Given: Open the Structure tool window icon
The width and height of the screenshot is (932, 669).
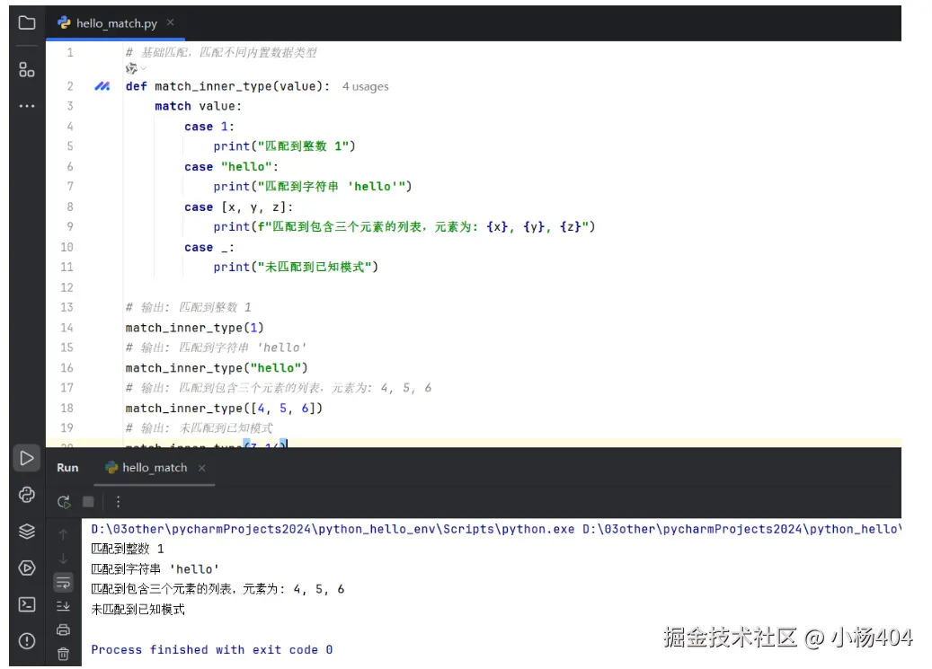Looking at the screenshot, I should pyautogui.click(x=27, y=69).
